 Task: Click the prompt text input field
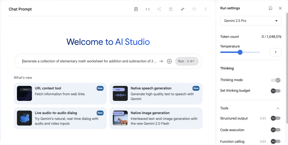(89, 61)
